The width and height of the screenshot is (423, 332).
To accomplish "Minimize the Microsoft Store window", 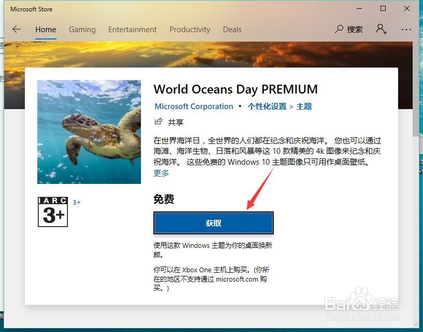I will [x=359, y=9].
